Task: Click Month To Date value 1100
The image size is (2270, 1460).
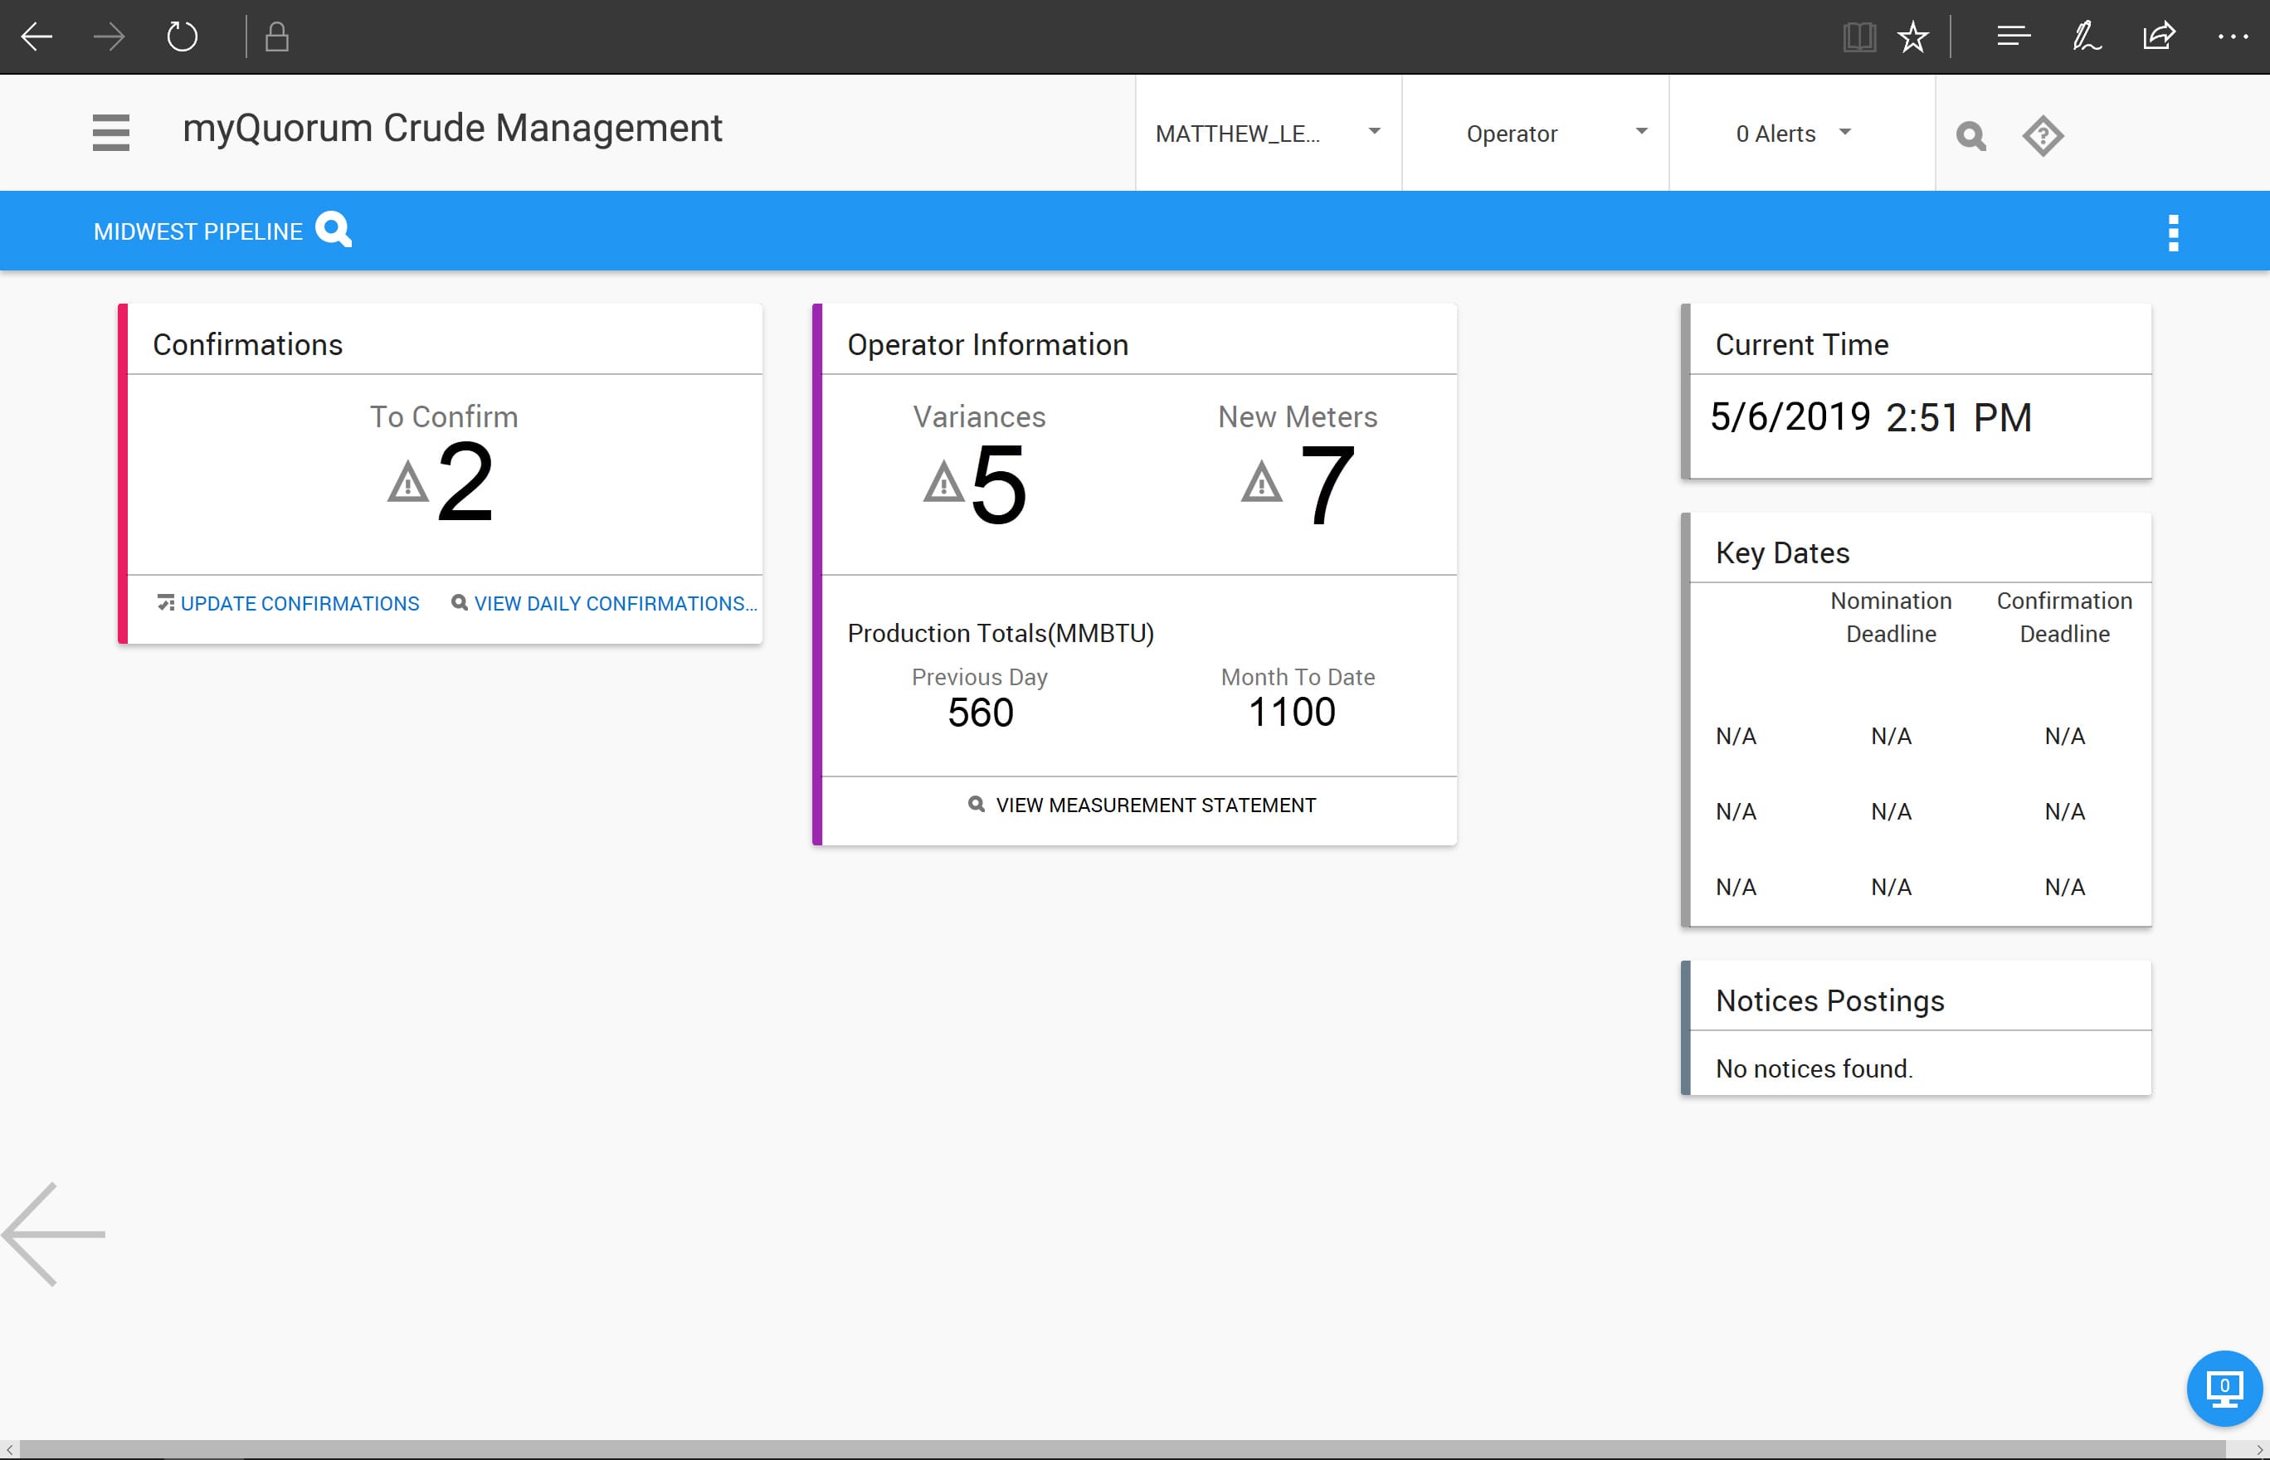Action: point(1292,712)
